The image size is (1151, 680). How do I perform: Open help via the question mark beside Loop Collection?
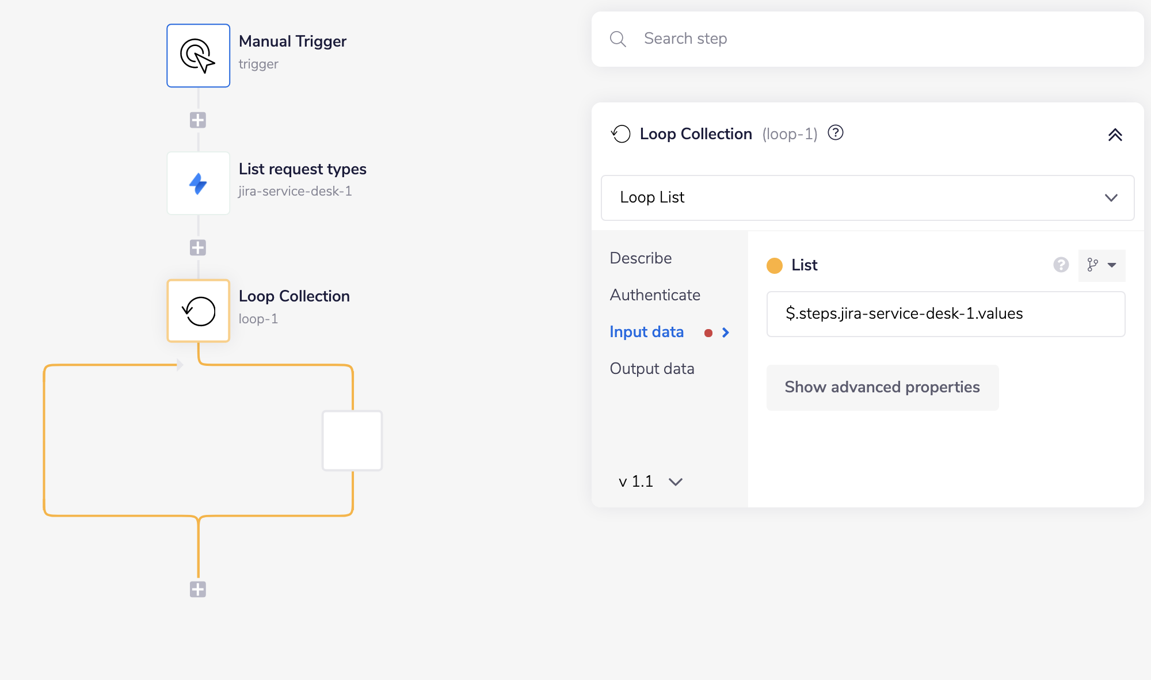[x=836, y=133]
